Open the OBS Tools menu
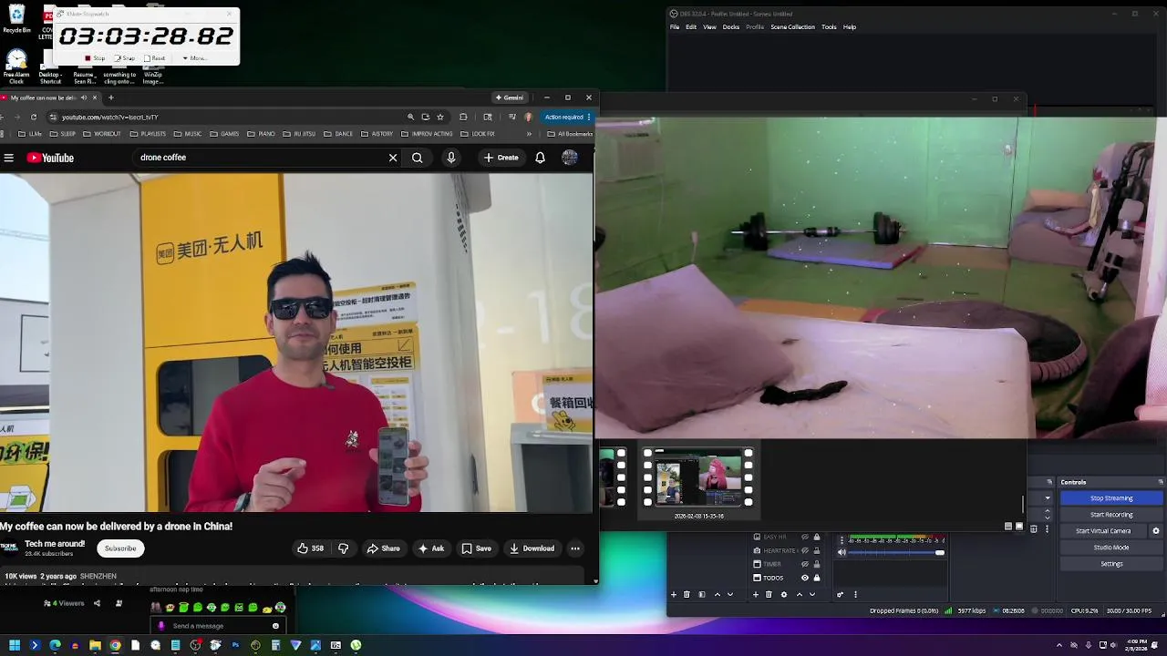1167x656 pixels. pyautogui.click(x=829, y=27)
